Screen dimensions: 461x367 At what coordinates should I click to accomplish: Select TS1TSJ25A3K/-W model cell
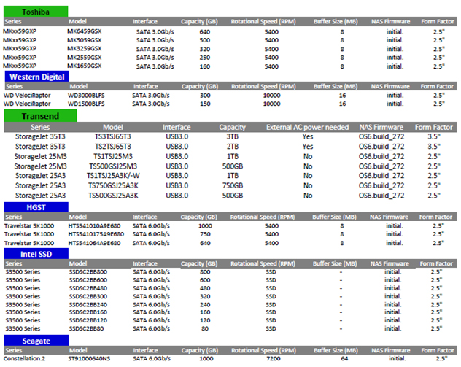(x=113, y=176)
